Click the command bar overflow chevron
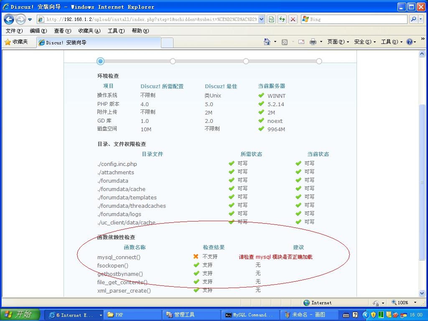 [423, 39]
